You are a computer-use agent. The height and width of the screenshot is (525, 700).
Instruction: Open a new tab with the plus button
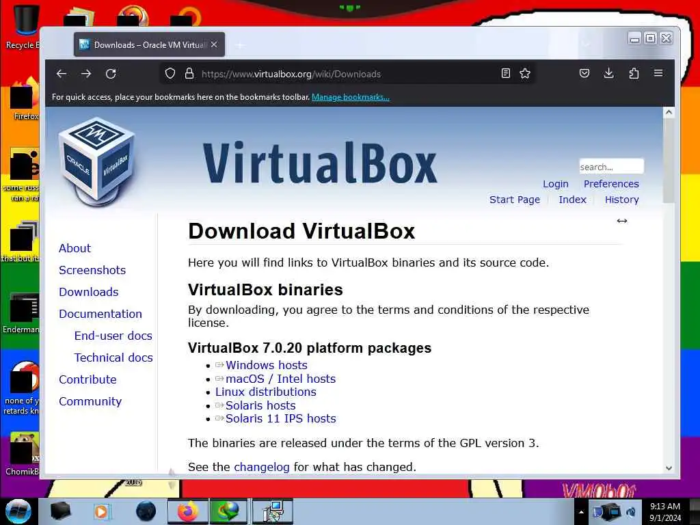[240, 45]
